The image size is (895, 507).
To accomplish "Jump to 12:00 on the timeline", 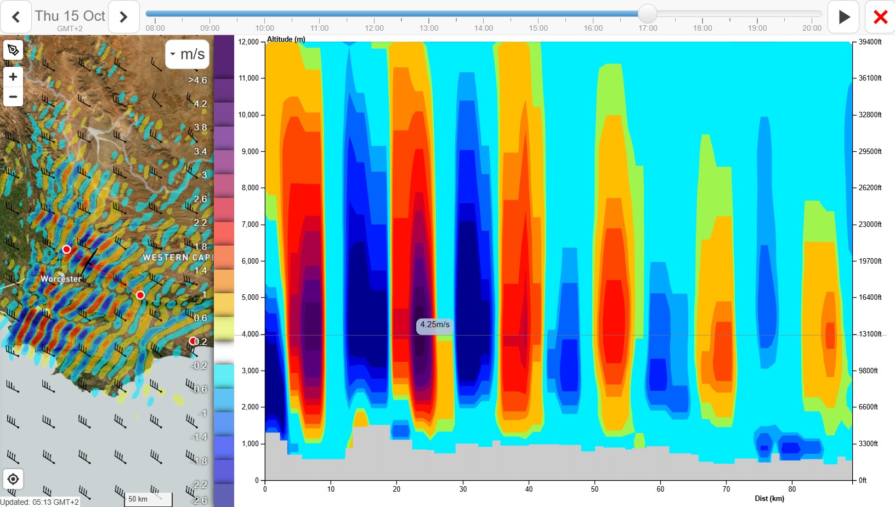I will [374, 28].
